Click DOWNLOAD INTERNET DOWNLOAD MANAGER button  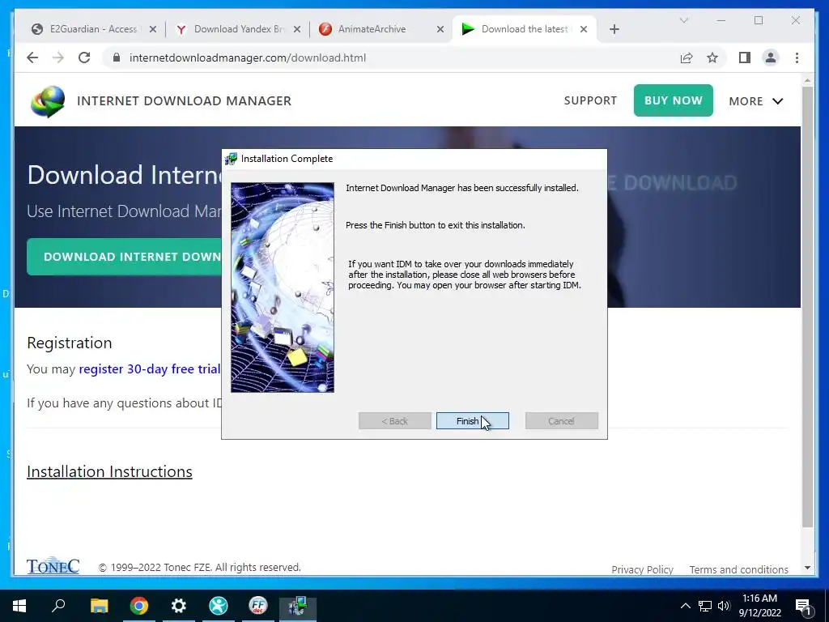point(124,257)
